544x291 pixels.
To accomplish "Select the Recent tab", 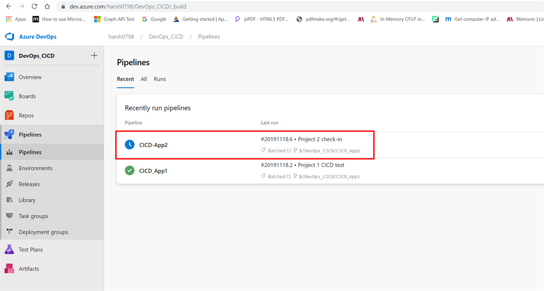I will click(125, 79).
